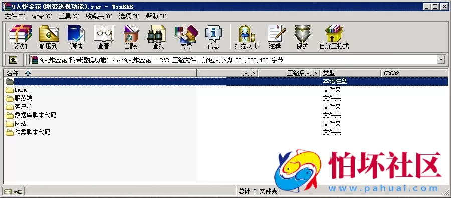Screen dimensions: 451x198
Task: Select the parent folder '..' row
Action: pyautogui.click(x=225, y=81)
